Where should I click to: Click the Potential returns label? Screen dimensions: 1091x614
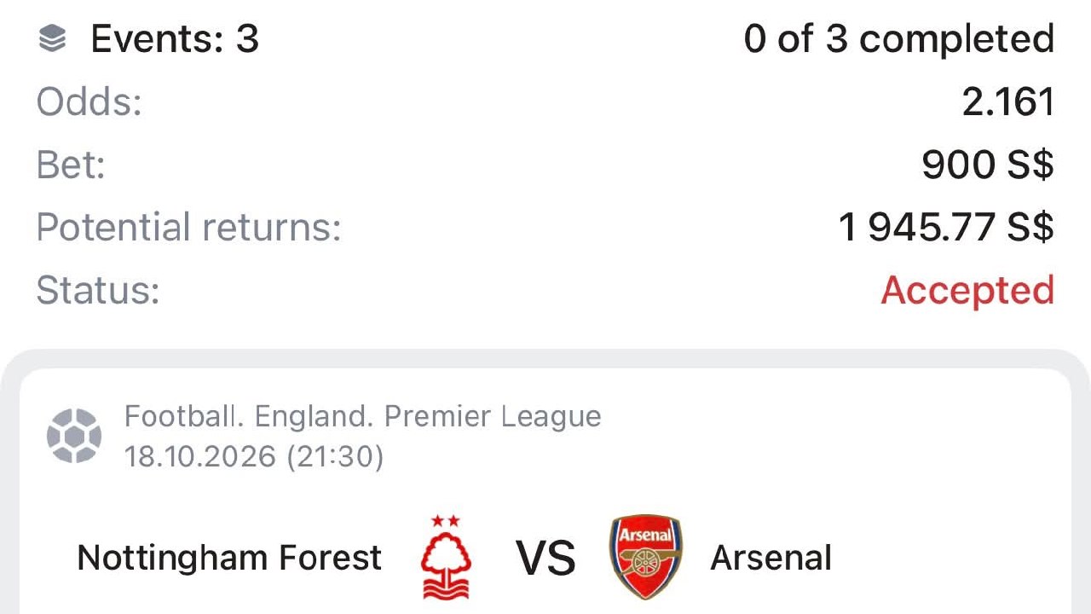(x=188, y=228)
